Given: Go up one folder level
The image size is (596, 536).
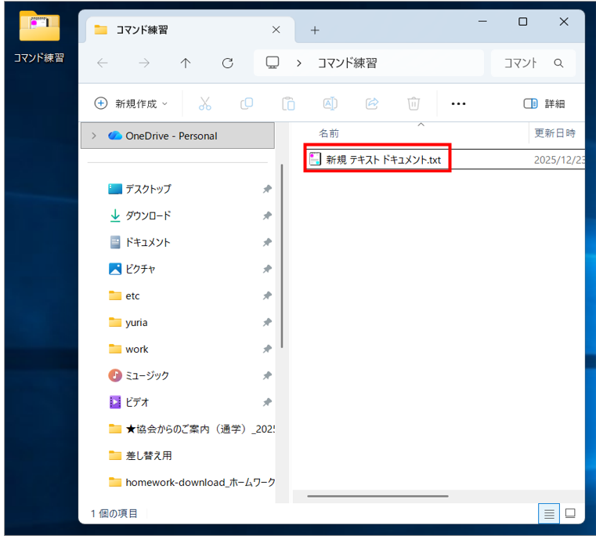Looking at the screenshot, I should 186,63.
